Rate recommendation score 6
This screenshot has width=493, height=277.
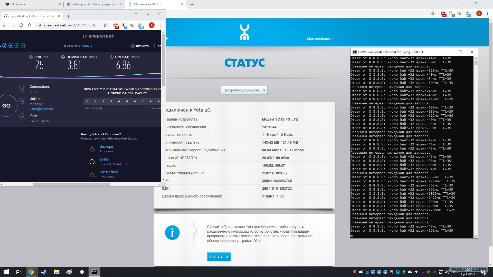tap(135, 101)
